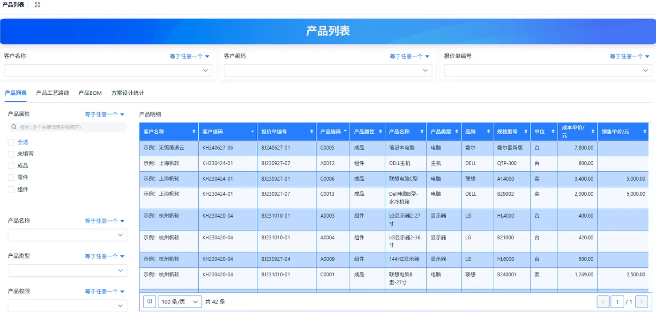656x312 pixels.
Task: Click the fullscreen expand icon beside 产品列表 title
Action: pyautogui.click(x=37, y=5)
